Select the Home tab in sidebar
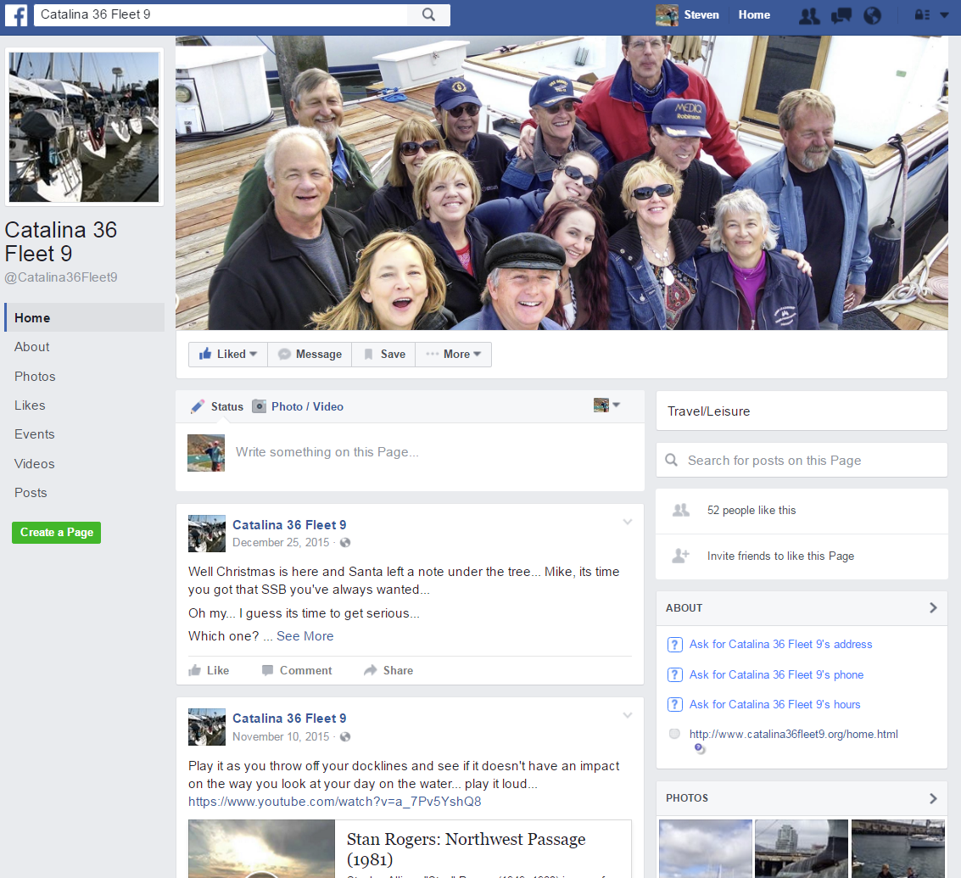This screenshot has width=961, height=878. coord(85,317)
